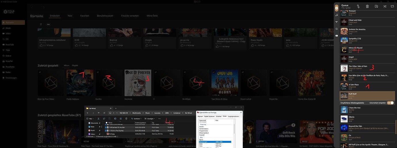Open RoseTube in the sidebar
Viewport: 397px width, 148px height.
(x=9, y=44)
